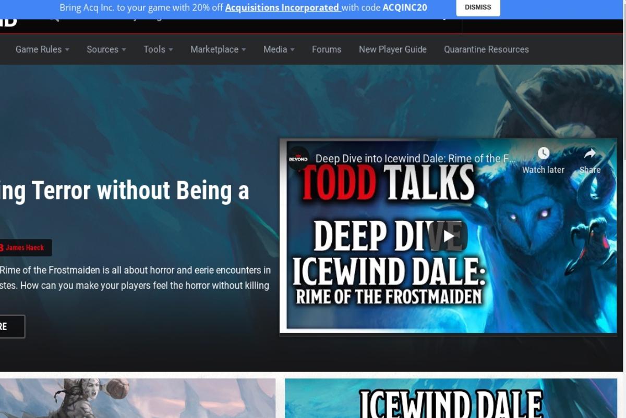Click the Share arrow icon on video
This screenshot has width=626, height=418.
(590, 153)
